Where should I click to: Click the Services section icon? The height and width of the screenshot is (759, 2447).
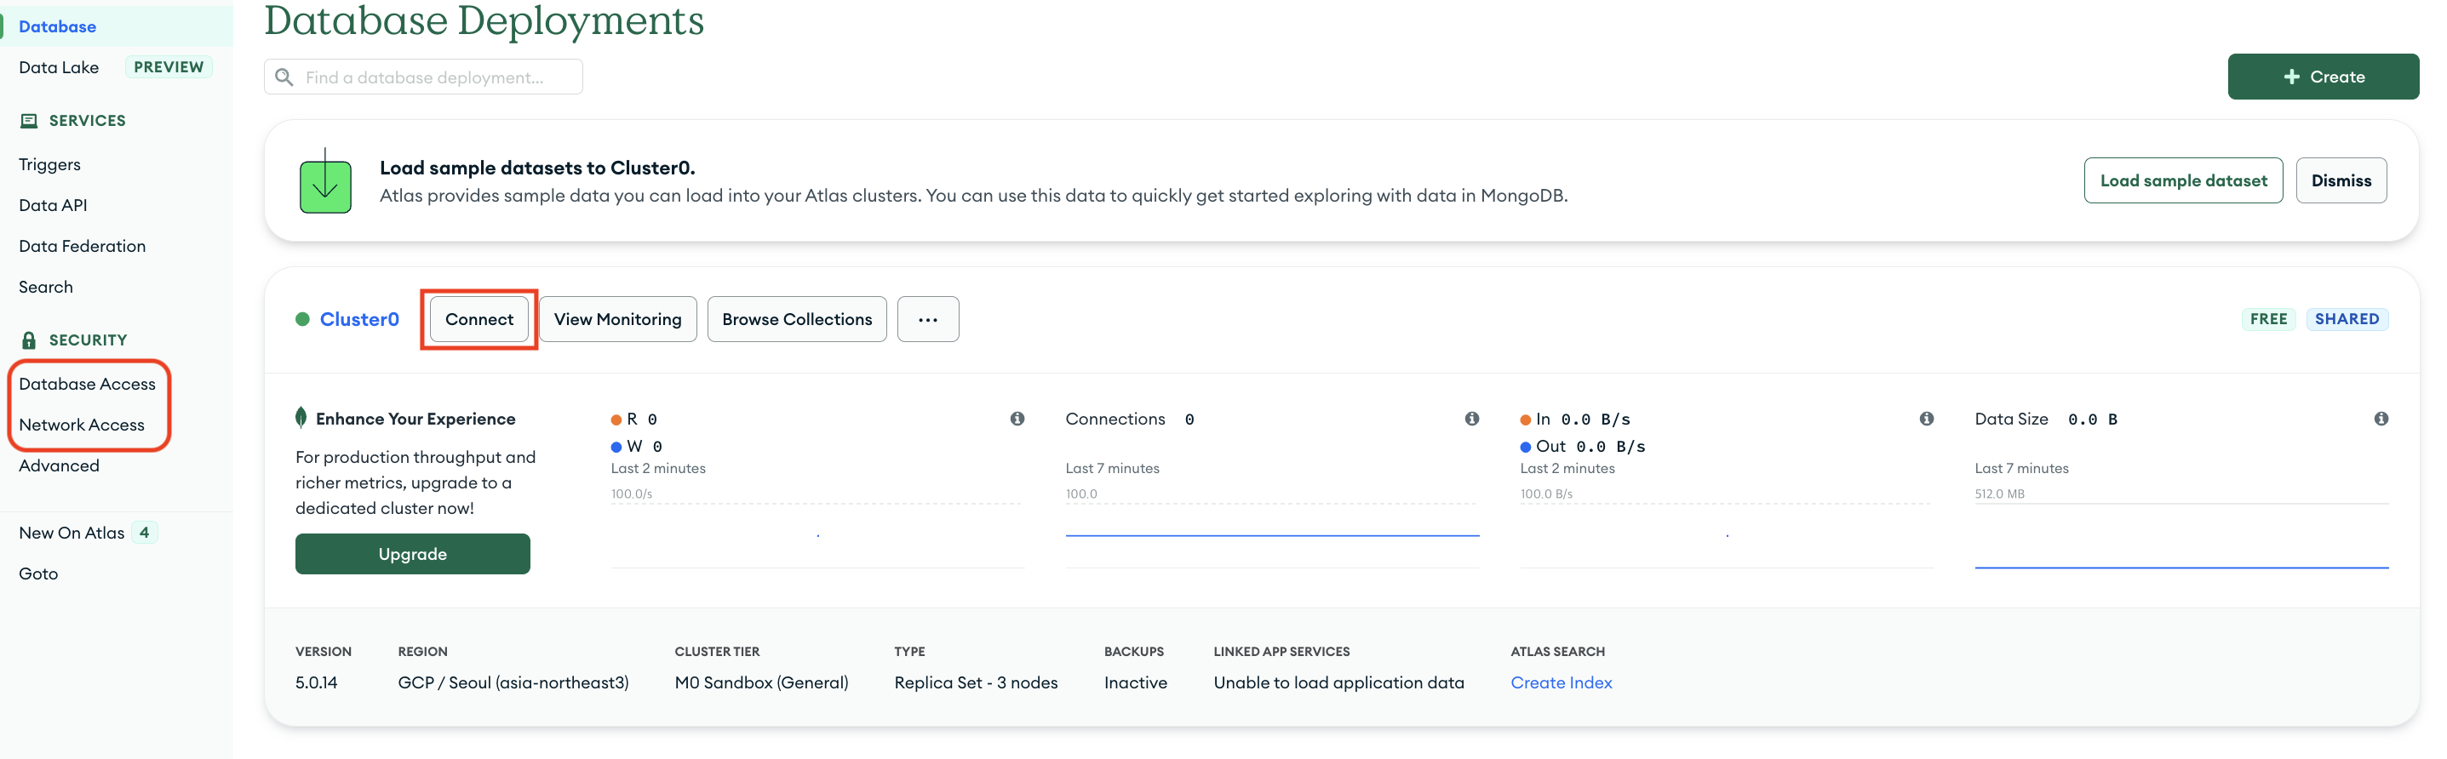pyautogui.click(x=28, y=121)
